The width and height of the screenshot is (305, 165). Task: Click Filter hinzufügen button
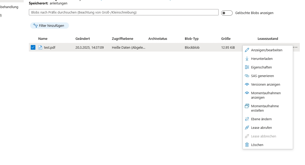point(49,26)
